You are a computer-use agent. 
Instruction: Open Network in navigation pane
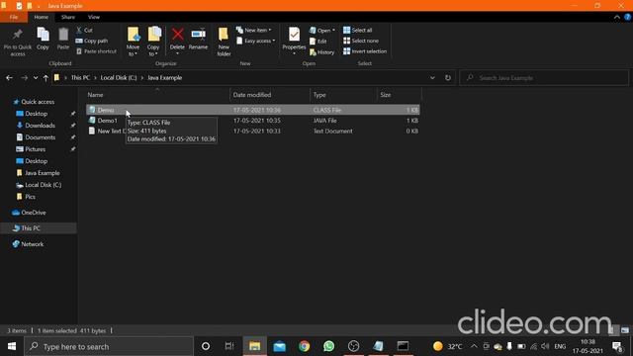[x=33, y=244]
